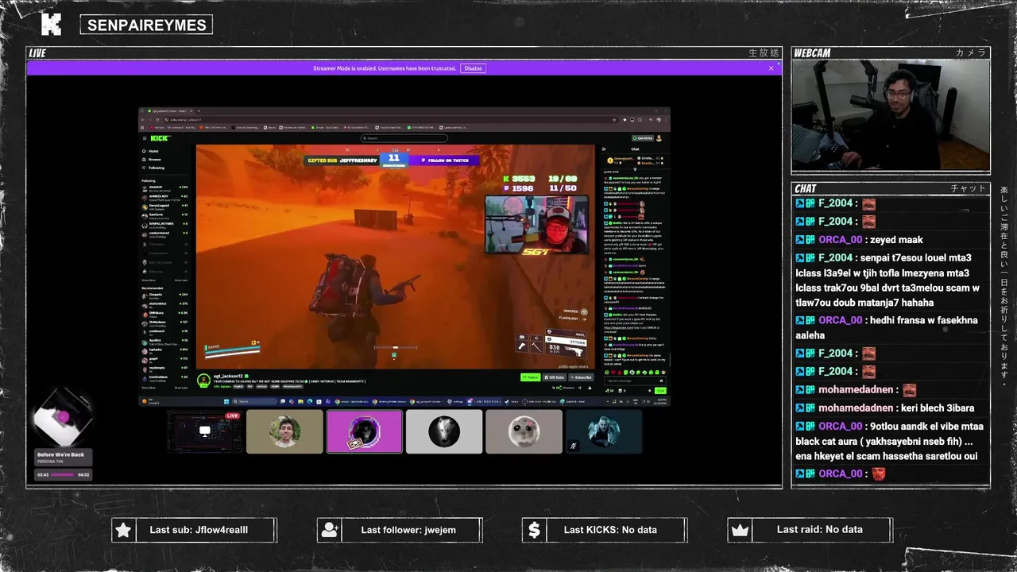Focus the Kick search field
This screenshot has height=572, width=1017.
coord(404,138)
